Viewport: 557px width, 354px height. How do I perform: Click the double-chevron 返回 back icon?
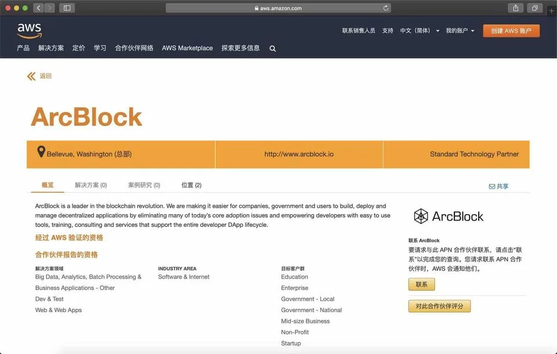(x=31, y=76)
